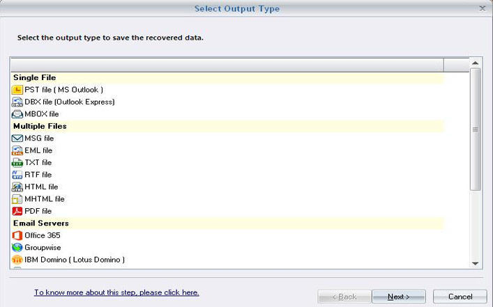Select the Office 365 logo icon
Viewport: 493px width, 307px height.
(x=17, y=235)
